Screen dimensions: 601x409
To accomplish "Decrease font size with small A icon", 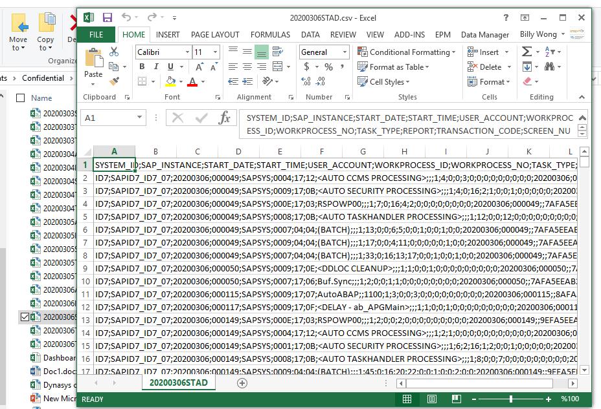I will (214, 67).
